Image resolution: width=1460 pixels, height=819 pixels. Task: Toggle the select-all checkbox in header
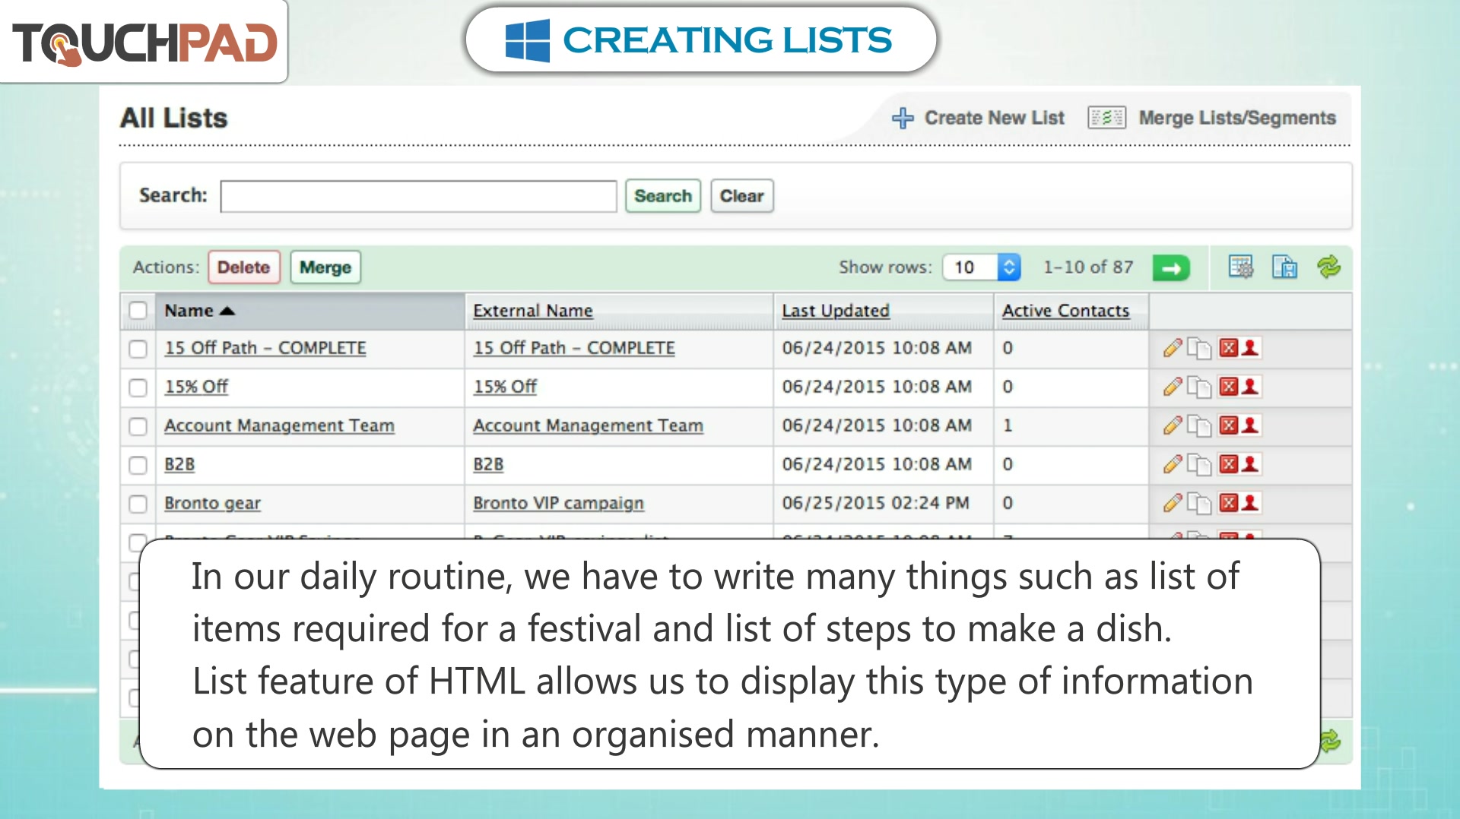click(138, 310)
